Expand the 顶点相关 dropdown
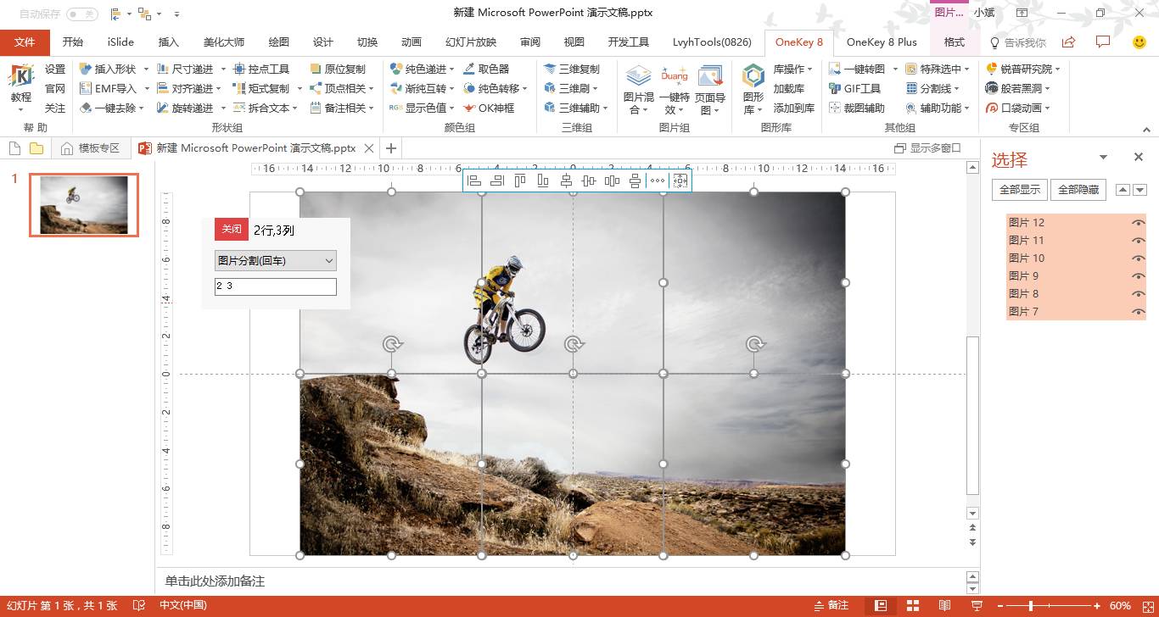 coord(372,88)
